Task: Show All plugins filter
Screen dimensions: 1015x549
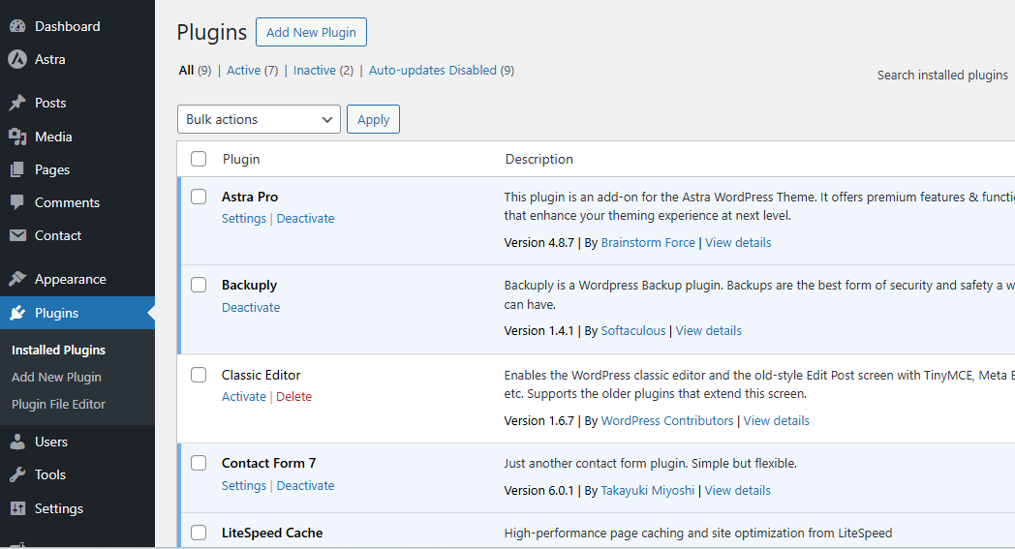Action: point(186,70)
